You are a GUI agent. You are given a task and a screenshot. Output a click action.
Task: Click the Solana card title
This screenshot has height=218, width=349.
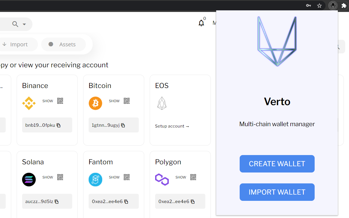pyautogui.click(x=33, y=162)
